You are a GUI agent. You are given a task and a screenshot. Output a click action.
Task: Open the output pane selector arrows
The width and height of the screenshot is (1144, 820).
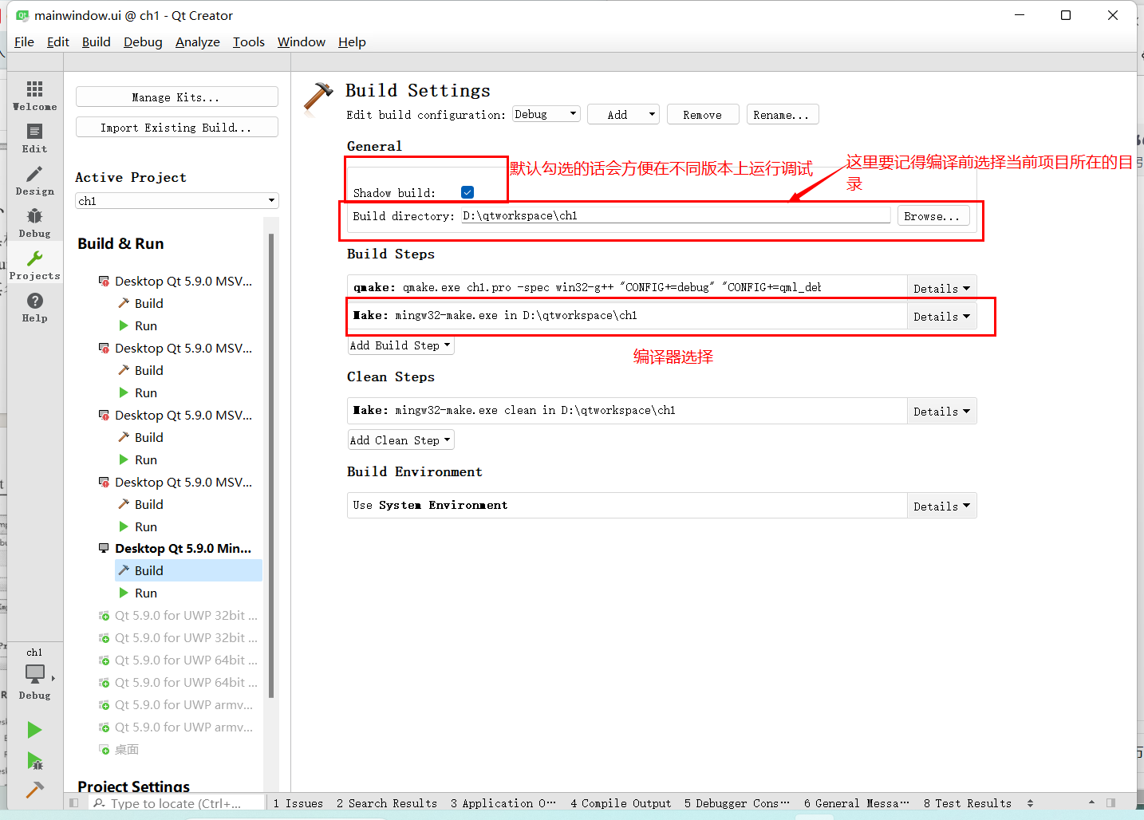pyautogui.click(x=1030, y=803)
